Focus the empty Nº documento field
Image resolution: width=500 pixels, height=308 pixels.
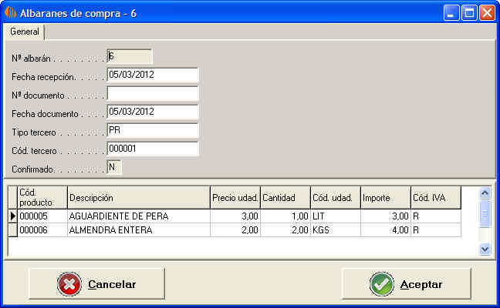click(x=153, y=93)
